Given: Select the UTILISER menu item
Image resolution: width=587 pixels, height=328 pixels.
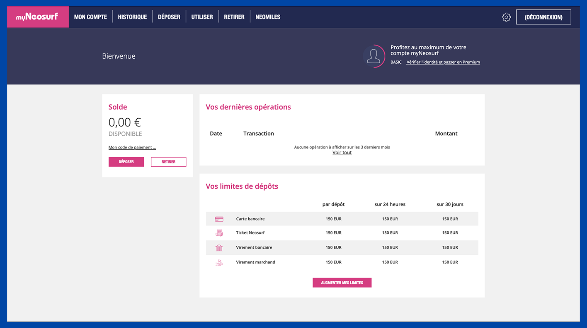Looking at the screenshot, I should [202, 17].
